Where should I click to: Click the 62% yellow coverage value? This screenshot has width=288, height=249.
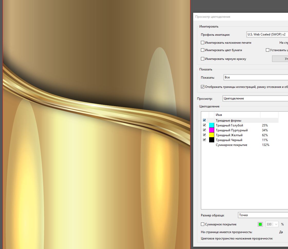[x=265, y=135]
